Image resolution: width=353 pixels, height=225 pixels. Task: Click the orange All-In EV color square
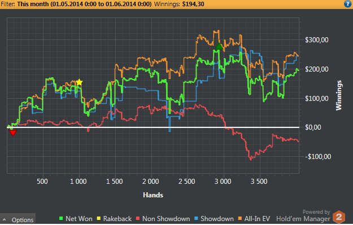tap(240, 218)
